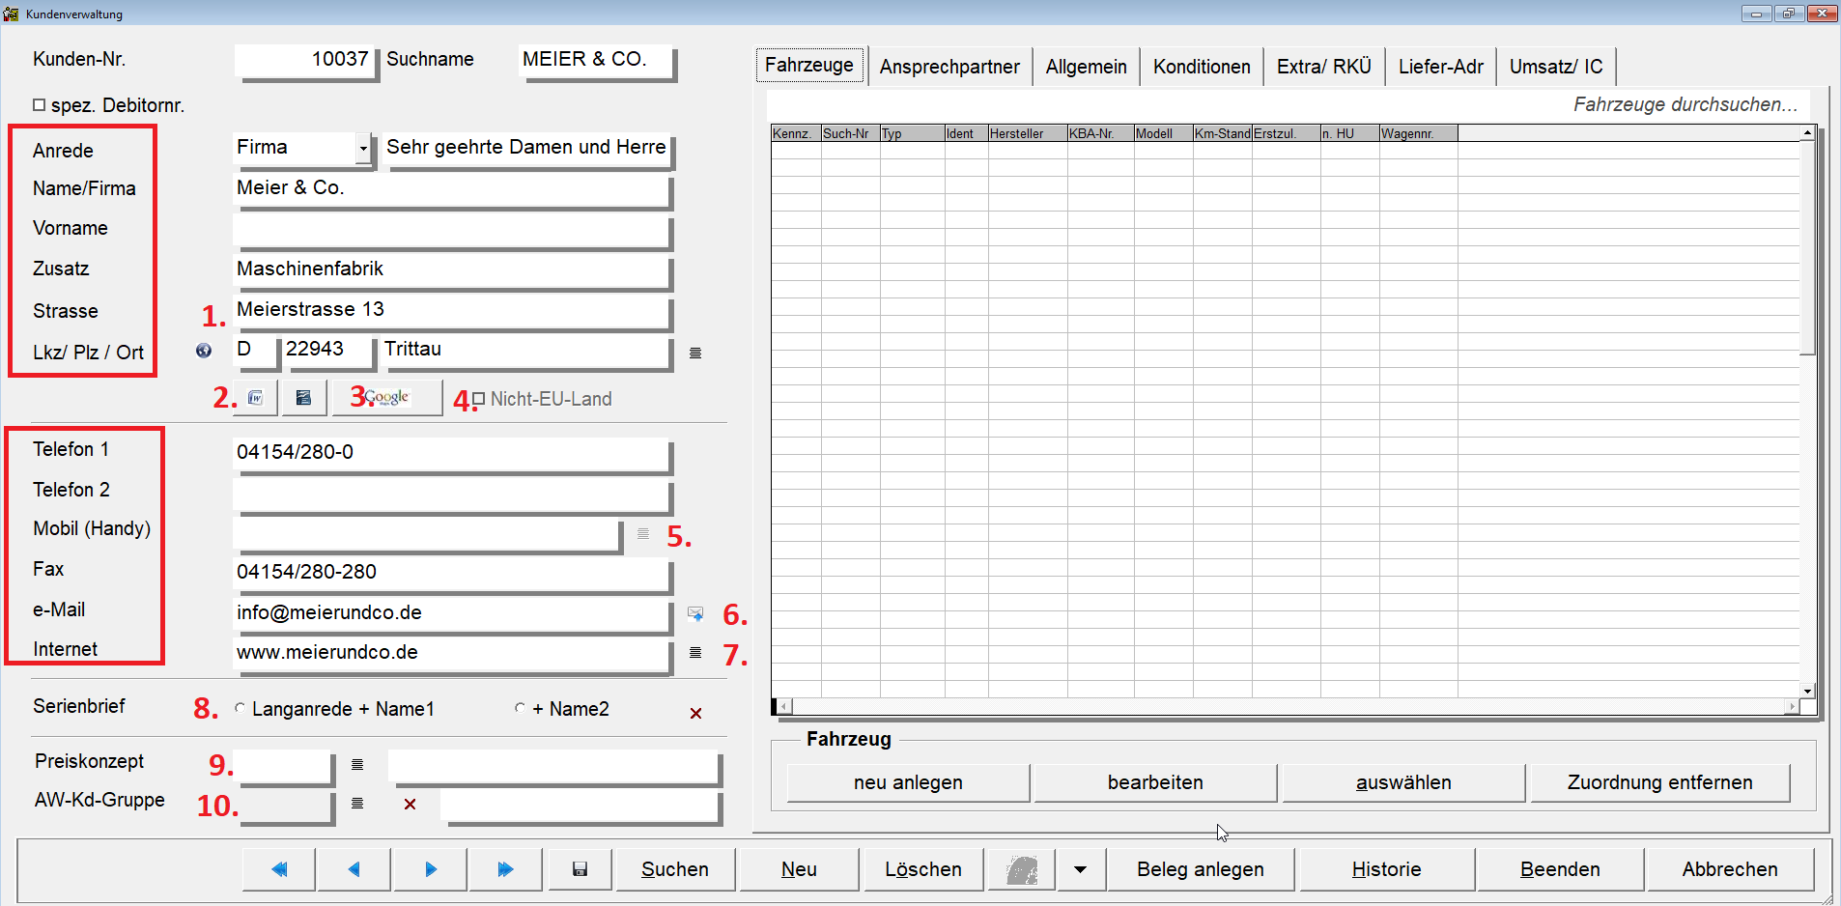Jump to the last customer record
Image resolution: width=1841 pixels, height=906 pixels.
click(x=506, y=869)
